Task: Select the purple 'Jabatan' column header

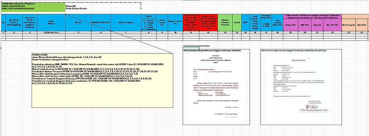Action: (317, 25)
